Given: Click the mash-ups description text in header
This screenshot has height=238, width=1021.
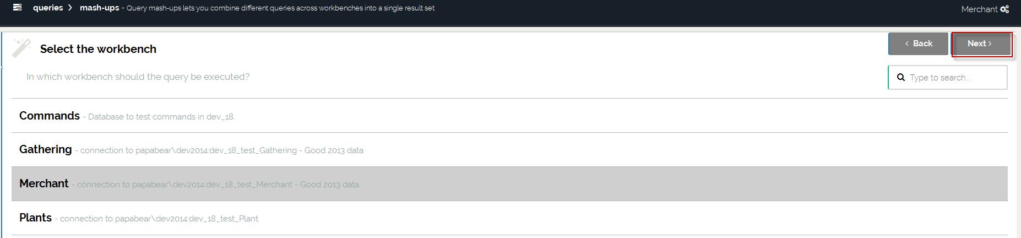Looking at the screenshot, I should [x=280, y=8].
